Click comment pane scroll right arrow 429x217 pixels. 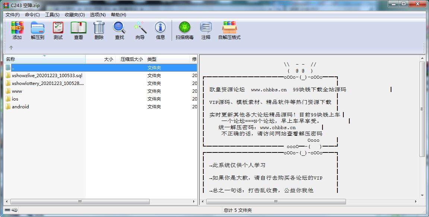416,201
